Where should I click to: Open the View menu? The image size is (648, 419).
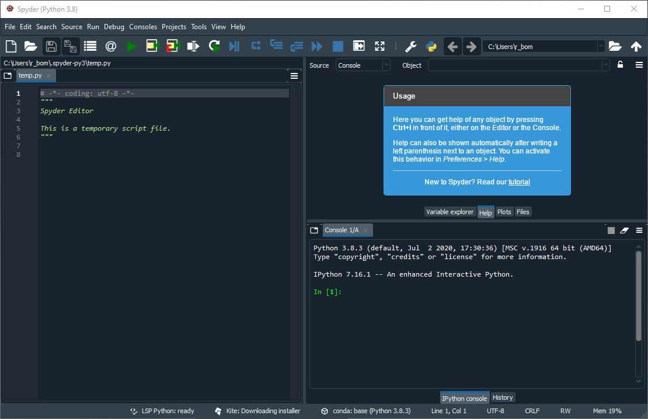(218, 27)
